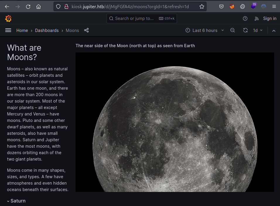Open the cookie extension icon
The height and width of the screenshot is (206, 280).
(242, 7)
